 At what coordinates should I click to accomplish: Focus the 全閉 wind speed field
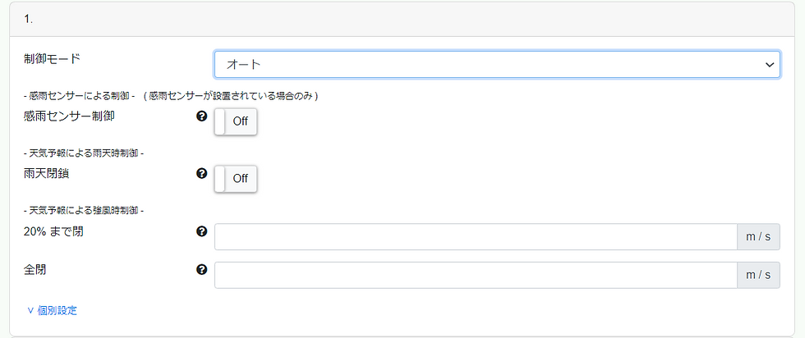click(475, 275)
